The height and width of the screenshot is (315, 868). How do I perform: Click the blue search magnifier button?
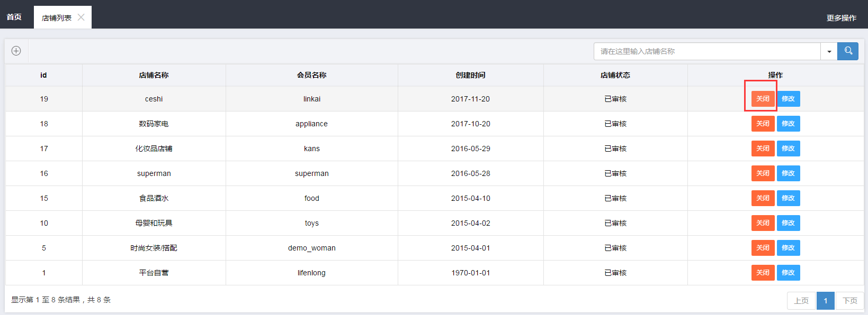pos(848,51)
